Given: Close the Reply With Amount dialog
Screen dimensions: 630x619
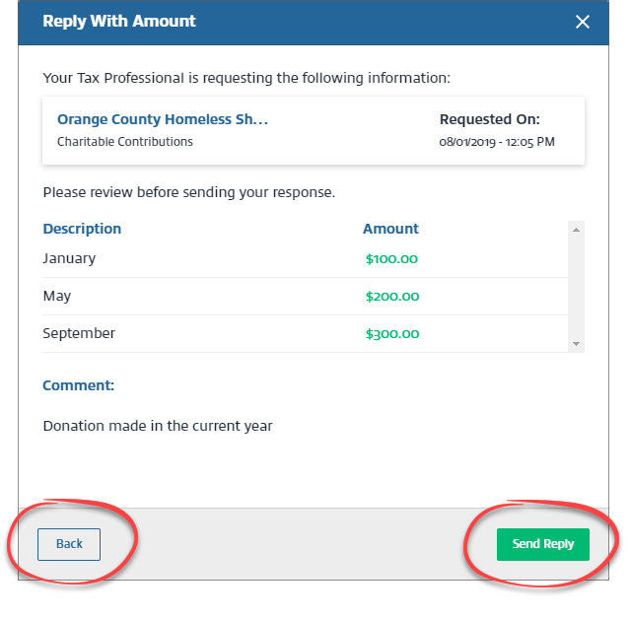Looking at the screenshot, I should (x=583, y=22).
